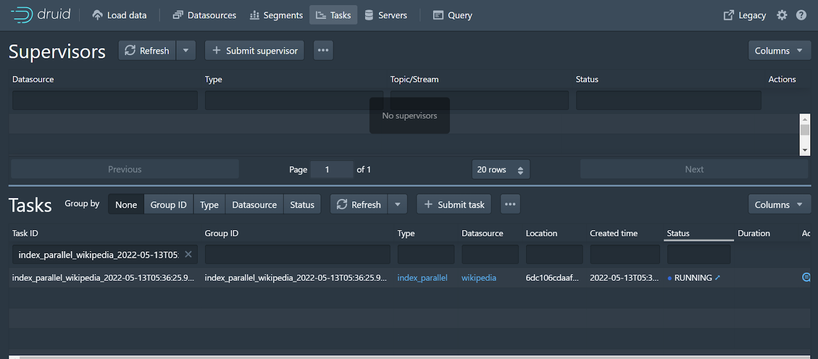Click the RUNNING status link arrow icon

[x=718, y=278]
